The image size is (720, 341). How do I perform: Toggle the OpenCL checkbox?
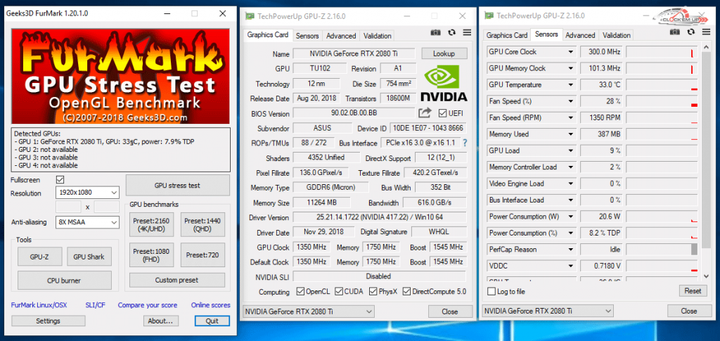(x=300, y=292)
